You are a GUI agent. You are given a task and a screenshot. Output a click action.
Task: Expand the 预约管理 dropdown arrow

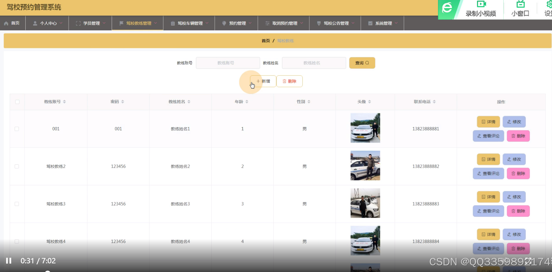[250, 23]
